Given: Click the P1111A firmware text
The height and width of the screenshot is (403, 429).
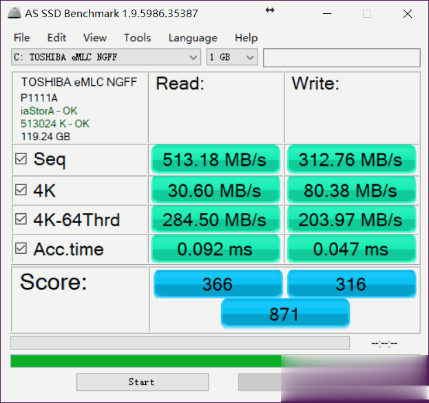Looking at the screenshot, I should point(39,98).
